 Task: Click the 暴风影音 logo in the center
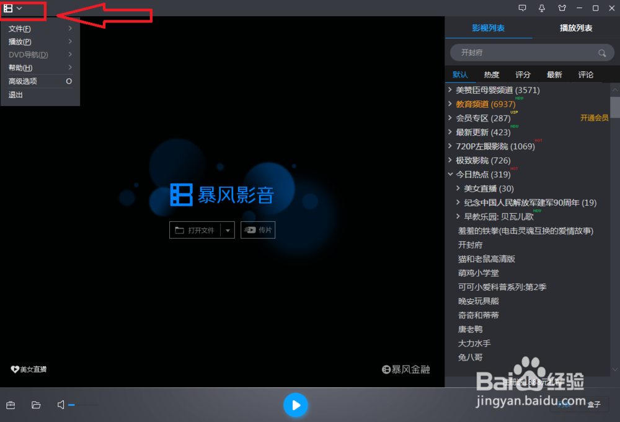click(222, 195)
